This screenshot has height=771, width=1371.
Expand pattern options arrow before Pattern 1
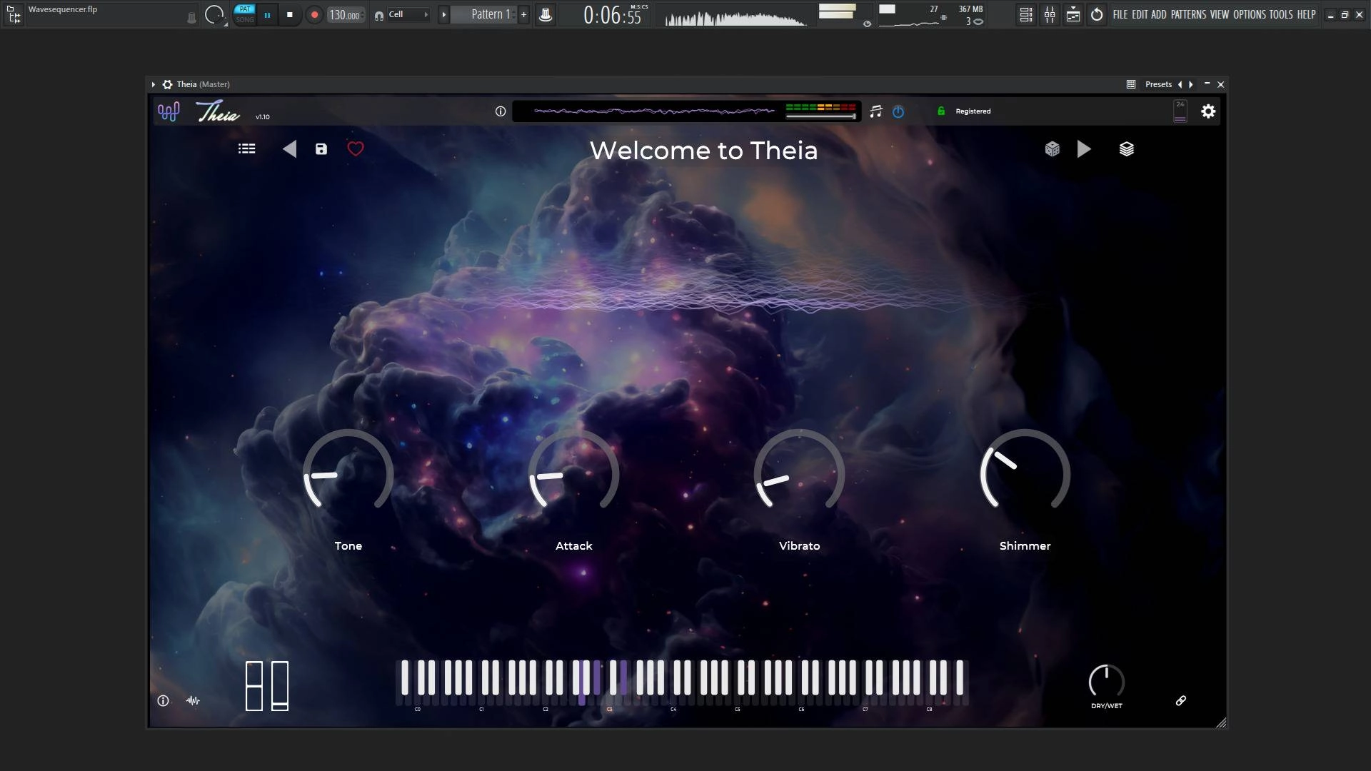(443, 14)
